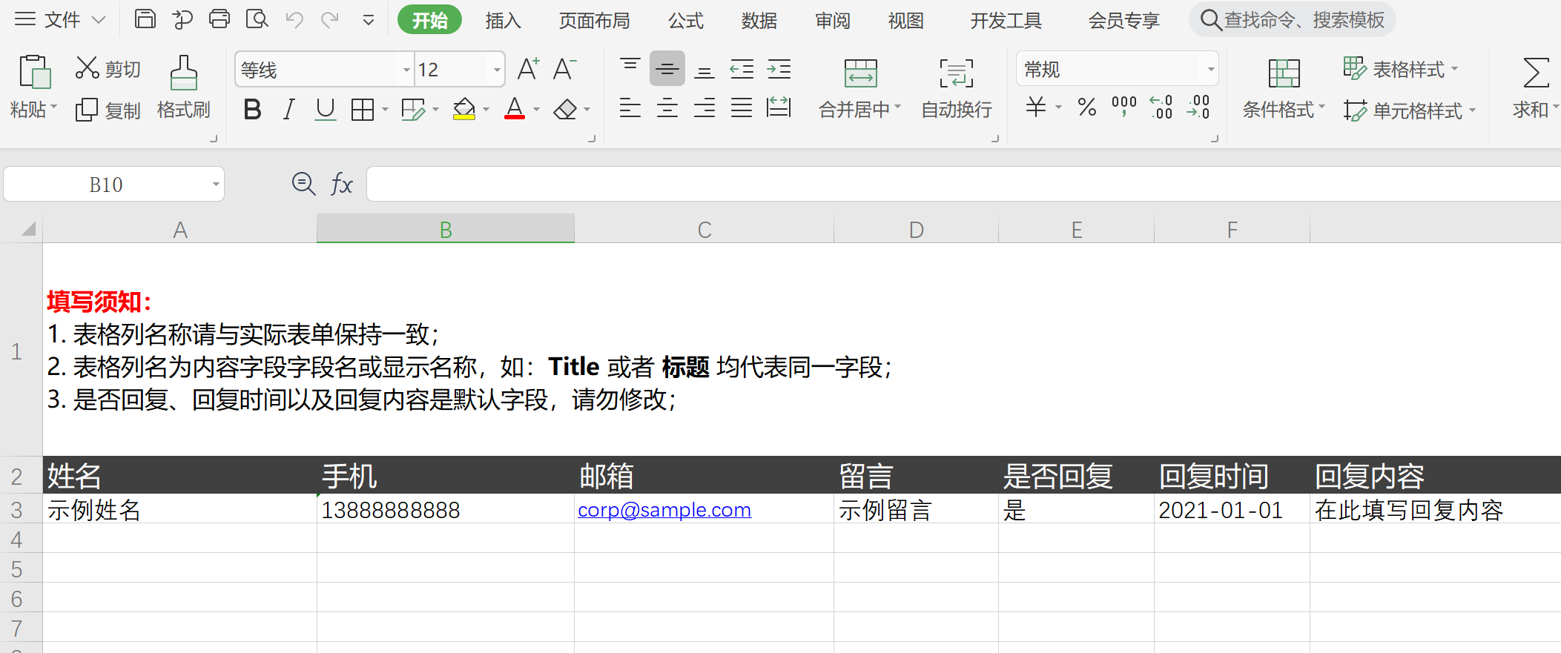The image size is (1561, 653).
Task: Click the Cut (剪切) scissors icon
Action: pos(87,68)
